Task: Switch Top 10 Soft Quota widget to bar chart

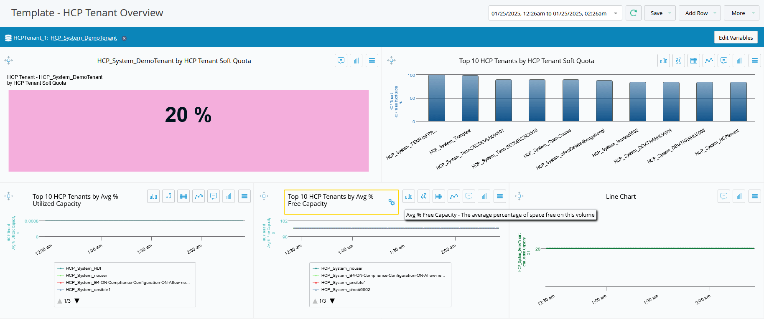Action: [664, 61]
